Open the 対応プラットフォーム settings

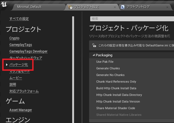[x=24, y=91]
